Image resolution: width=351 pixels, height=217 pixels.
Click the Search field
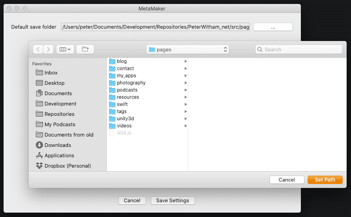coord(298,49)
